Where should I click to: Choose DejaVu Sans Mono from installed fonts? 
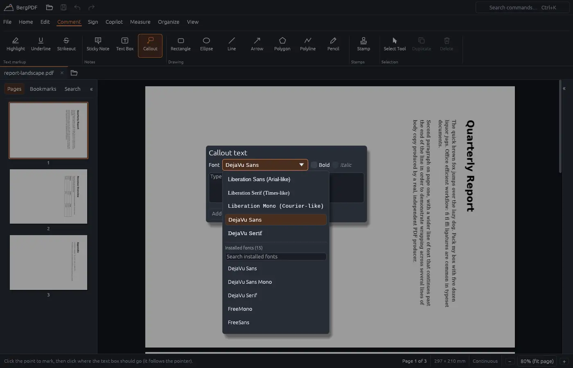(275, 282)
